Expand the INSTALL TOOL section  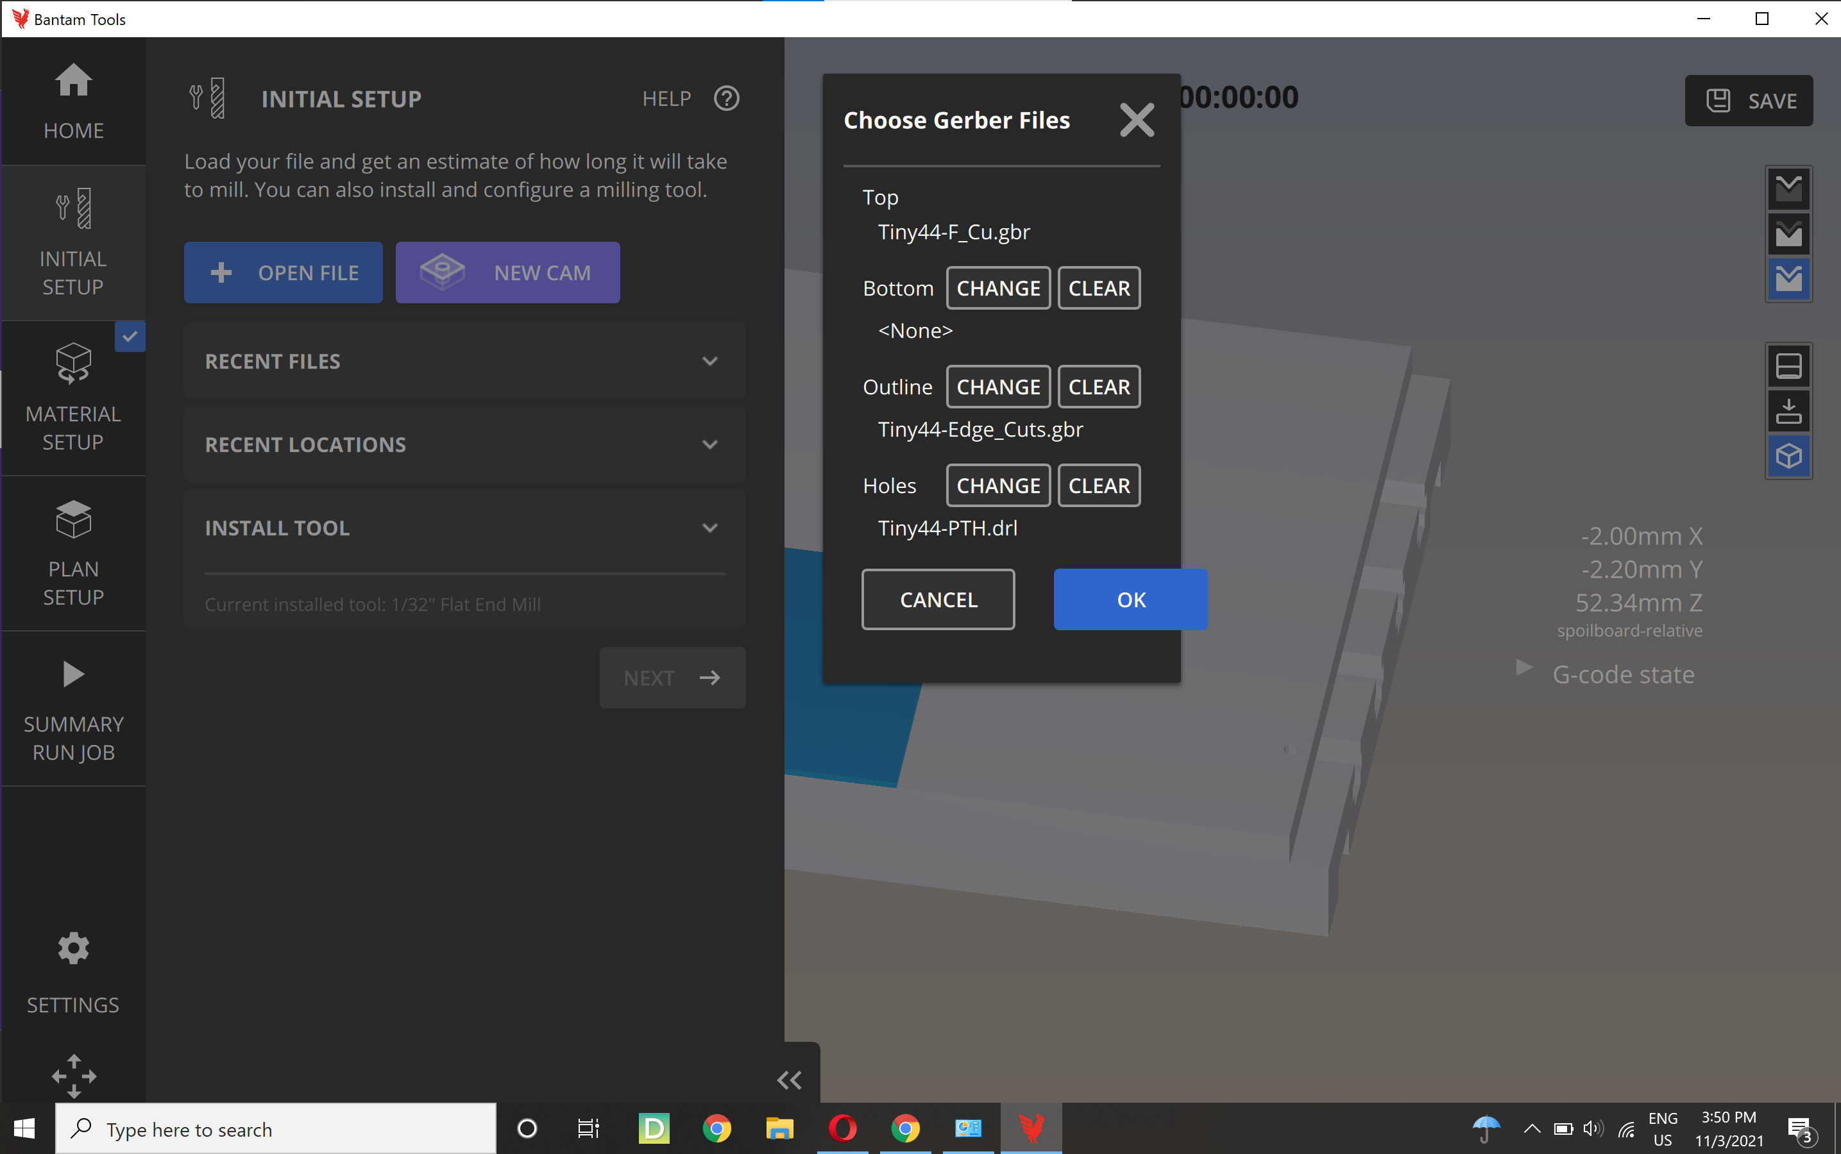464,528
